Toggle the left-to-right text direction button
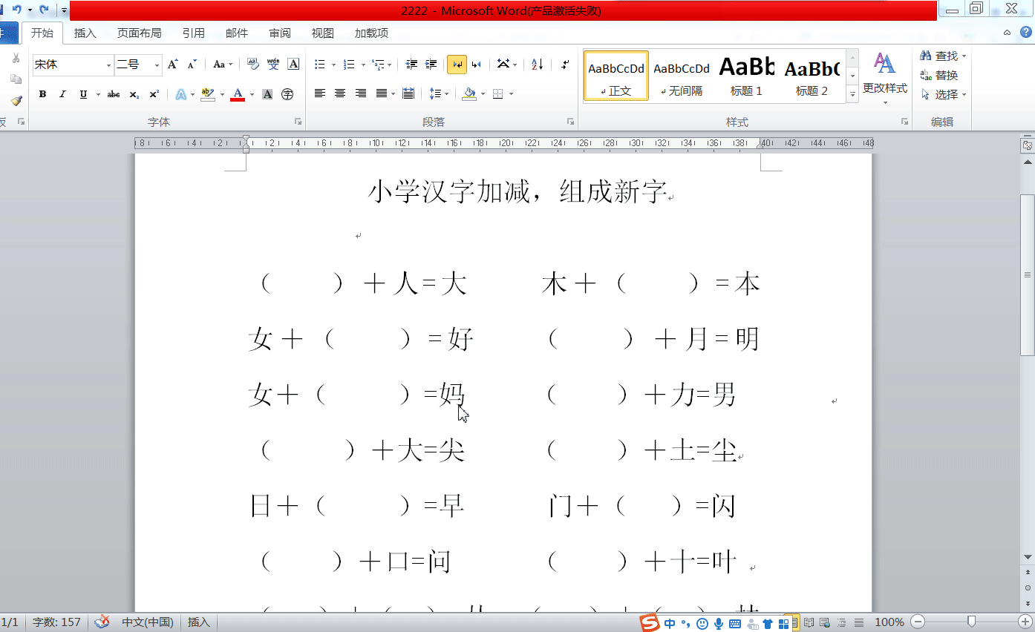The image size is (1035, 632). pos(457,65)
